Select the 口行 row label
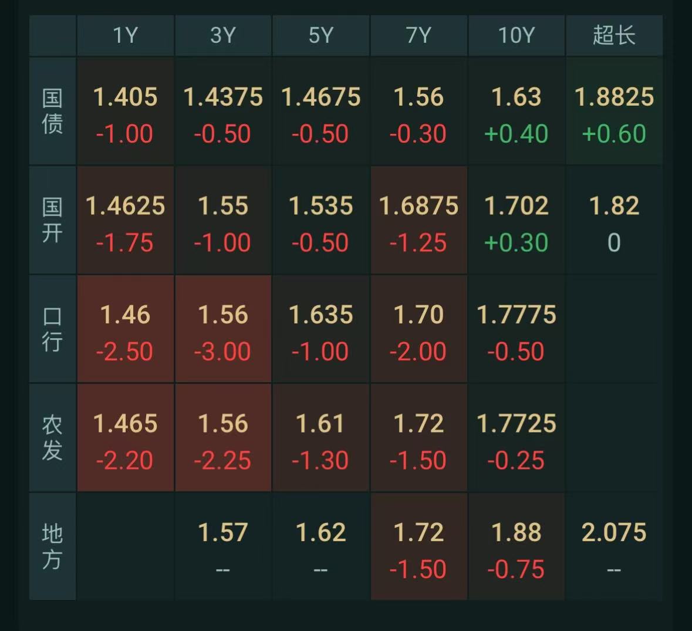This screenshot has height=631, width=692. [52, 329]
